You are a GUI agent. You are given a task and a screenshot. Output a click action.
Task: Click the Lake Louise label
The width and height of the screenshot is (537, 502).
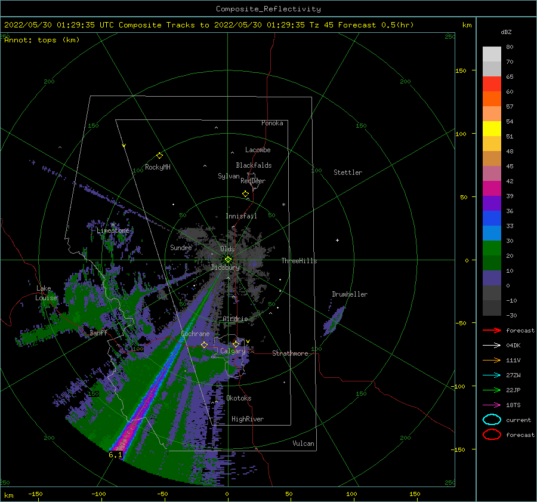pyautogui.click(x=46, y=293)
